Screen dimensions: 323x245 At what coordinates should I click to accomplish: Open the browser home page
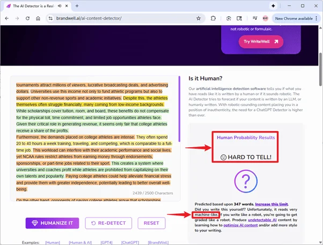38,18
